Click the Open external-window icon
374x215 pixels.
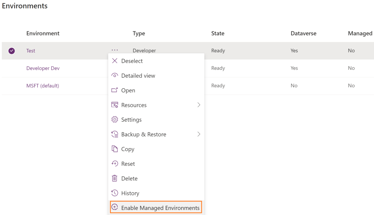tap(114, 90)
